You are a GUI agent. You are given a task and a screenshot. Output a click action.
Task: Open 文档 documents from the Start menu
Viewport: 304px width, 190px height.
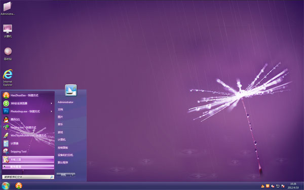(60, 109)
